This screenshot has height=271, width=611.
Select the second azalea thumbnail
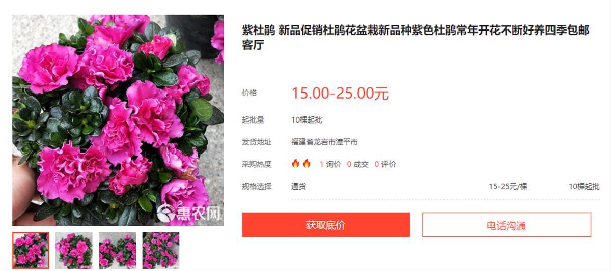click(x=74, y=251)
